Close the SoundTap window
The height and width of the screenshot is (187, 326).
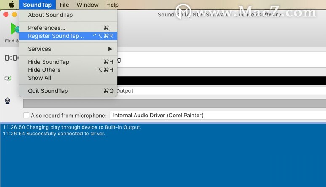pyautogui.click(x=6, y=14)
